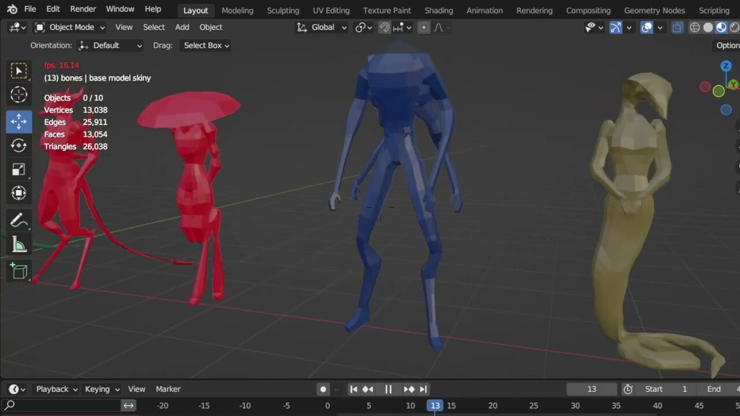Switch to the Animation workspace tab
The image size is (740, 416).
(484, 10)
